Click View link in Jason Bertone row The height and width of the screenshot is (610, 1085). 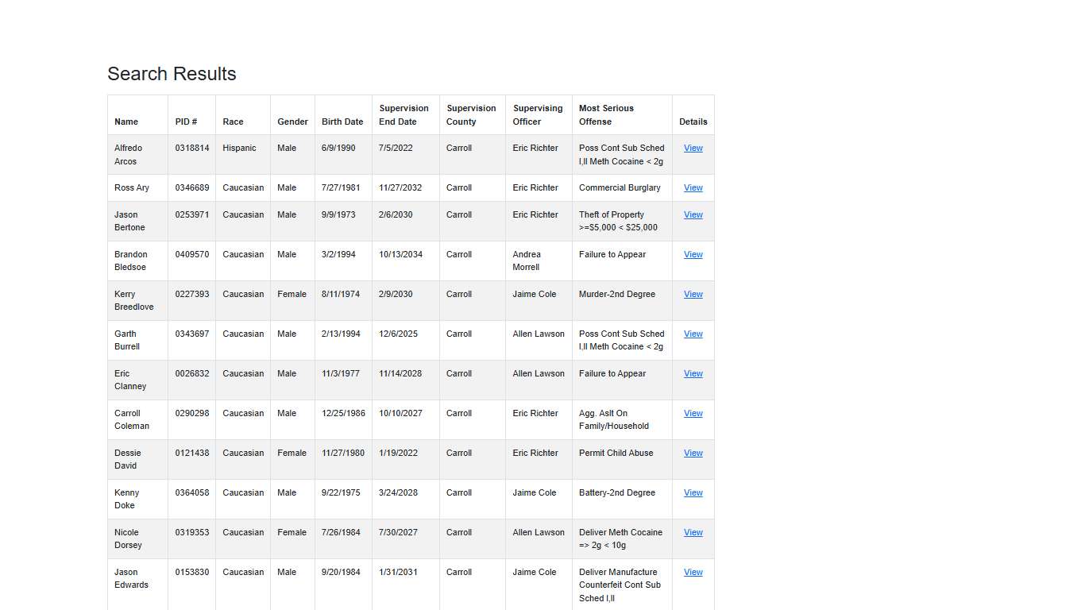[x=693, y=215]
